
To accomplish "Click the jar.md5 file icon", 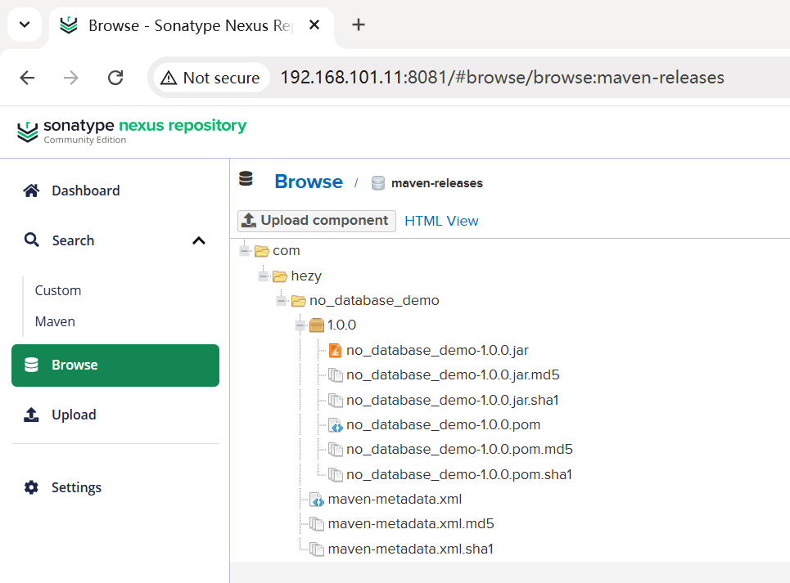I will pos(336,374).
